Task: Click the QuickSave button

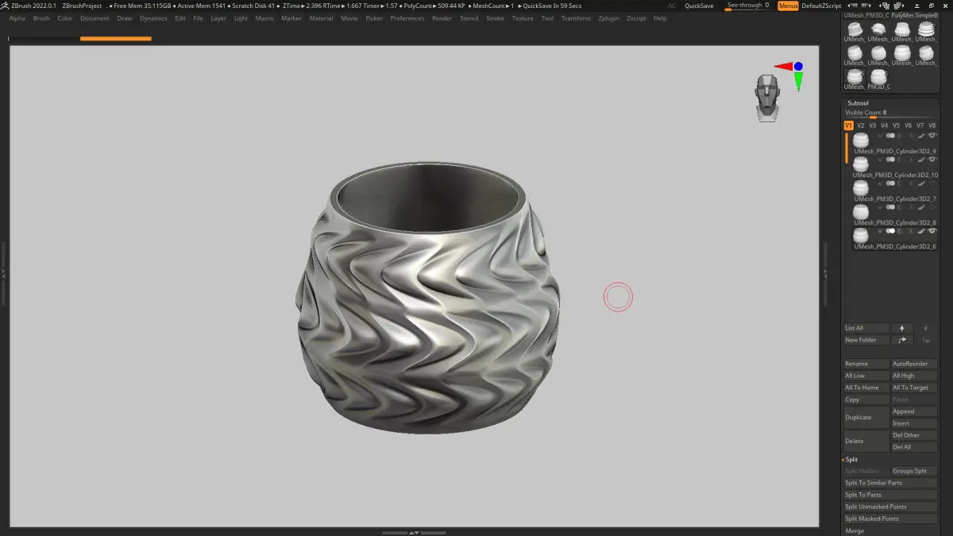Action: coord(699,6)
